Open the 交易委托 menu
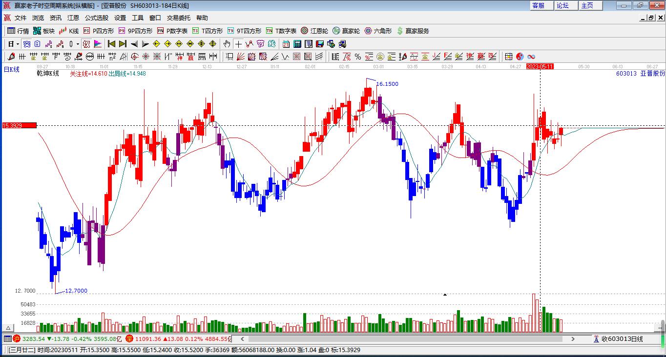The width and height of the screenshot is (666, 357). pyautogui.click(x=179, y=18)
